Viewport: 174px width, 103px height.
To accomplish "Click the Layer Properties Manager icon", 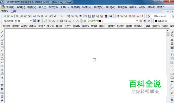I will click(x=85, y=21).
